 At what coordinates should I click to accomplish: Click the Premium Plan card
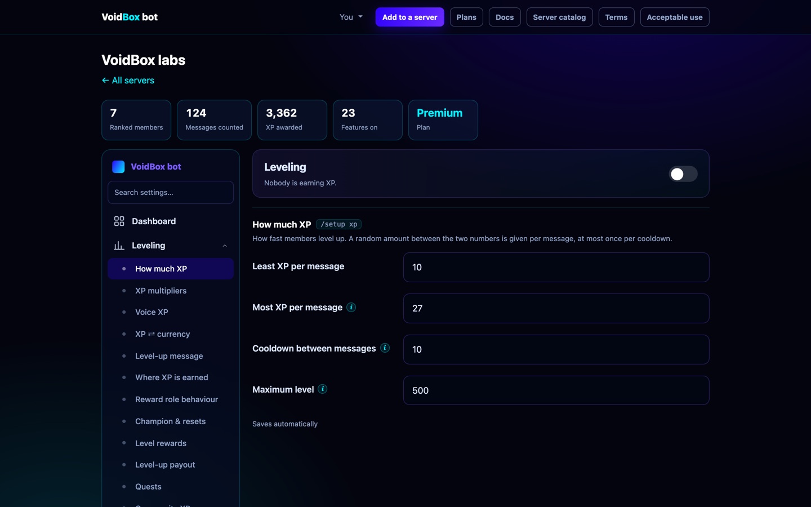coord(443,120)
